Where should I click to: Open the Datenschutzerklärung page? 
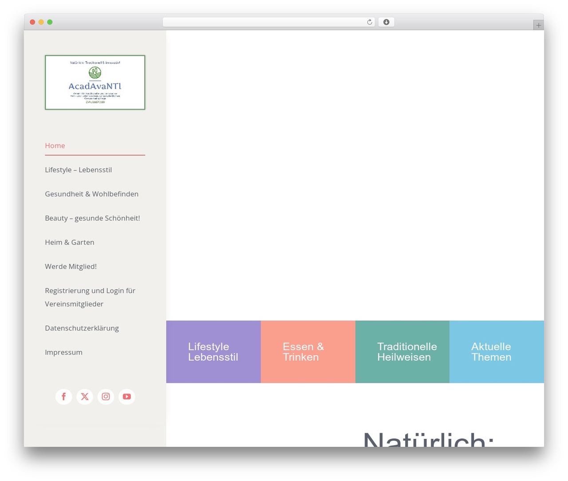point(82,328)
